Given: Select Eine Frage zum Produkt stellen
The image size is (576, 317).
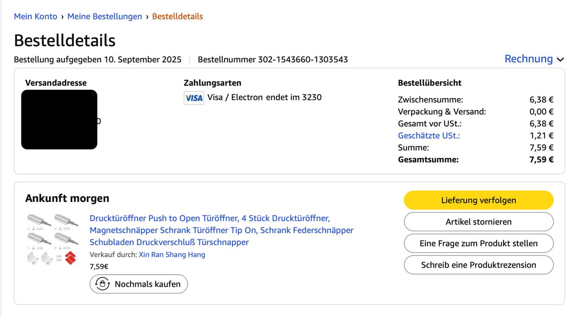Looking at the screenshot, I should click(x=478, y=243).
